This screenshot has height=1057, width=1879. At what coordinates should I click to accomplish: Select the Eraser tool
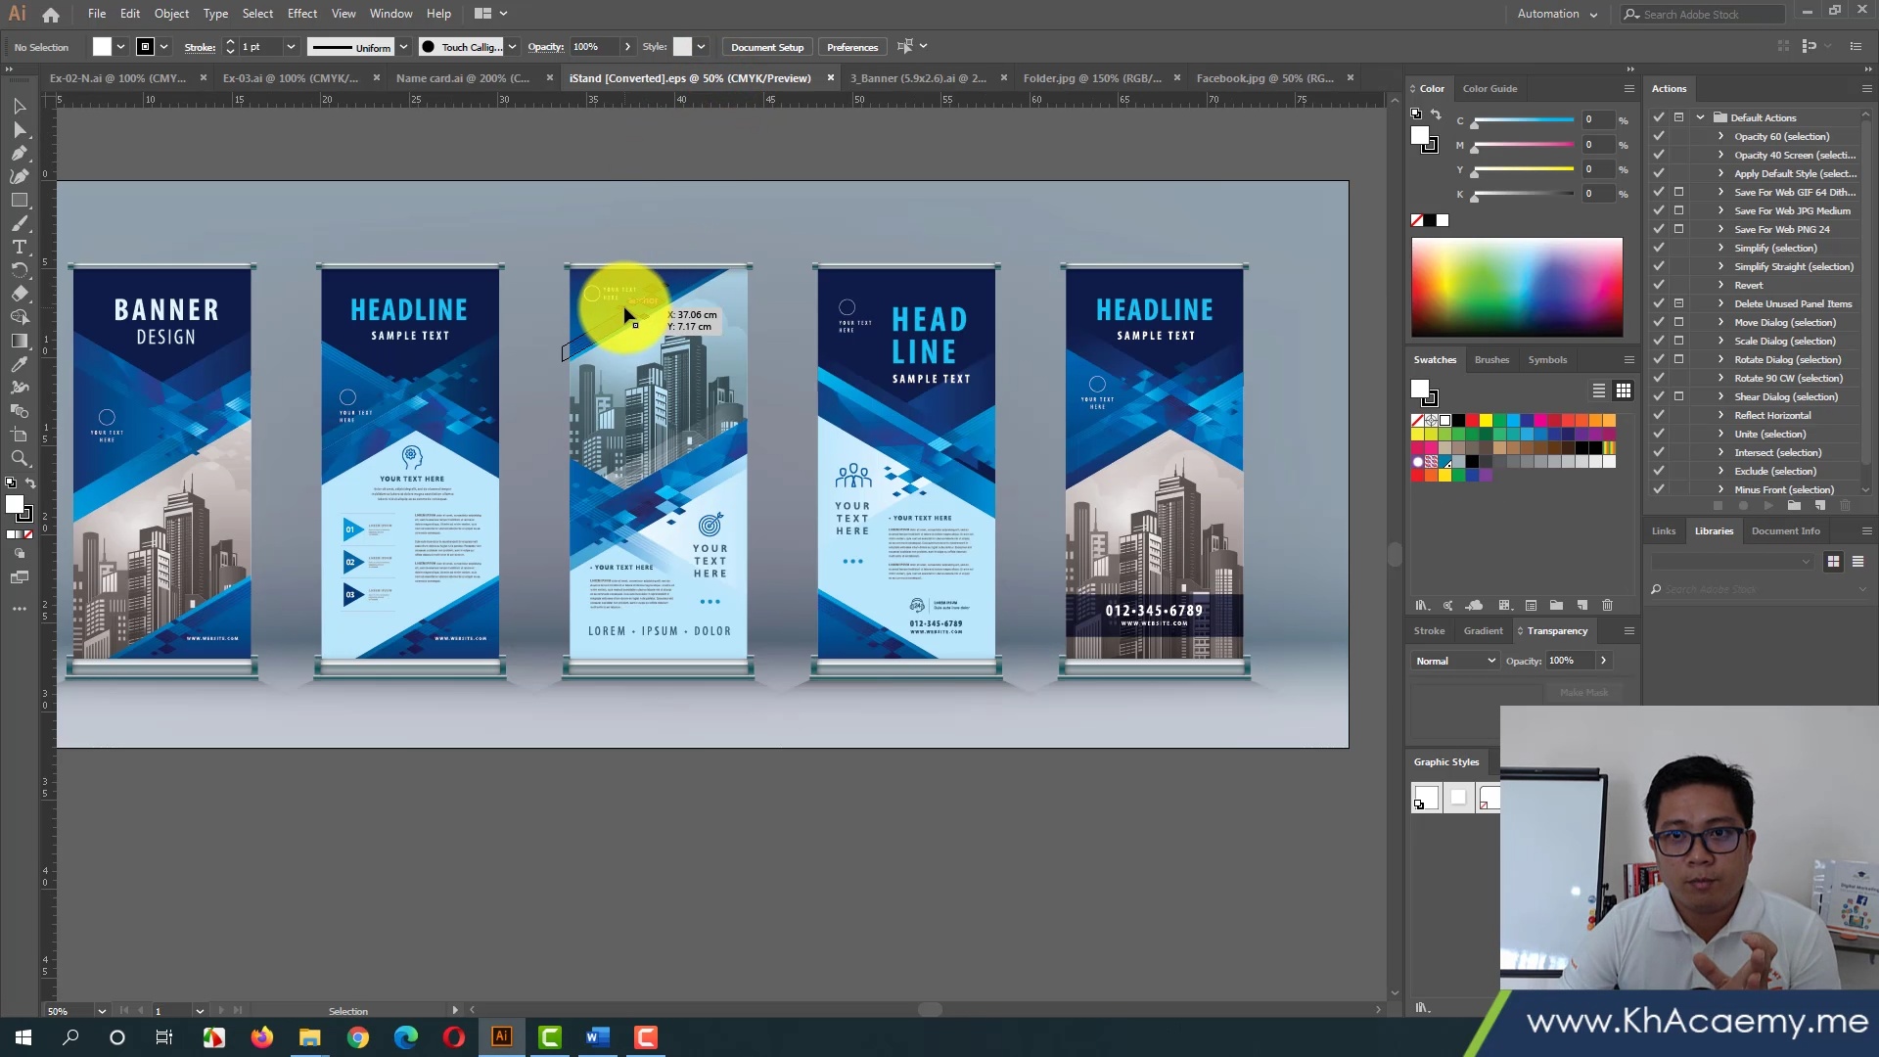tap(20, 294)
